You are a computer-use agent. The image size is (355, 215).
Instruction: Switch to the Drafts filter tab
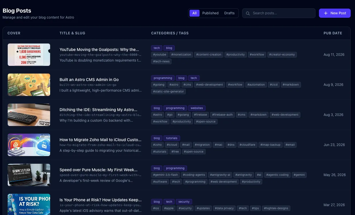(229, 13)
